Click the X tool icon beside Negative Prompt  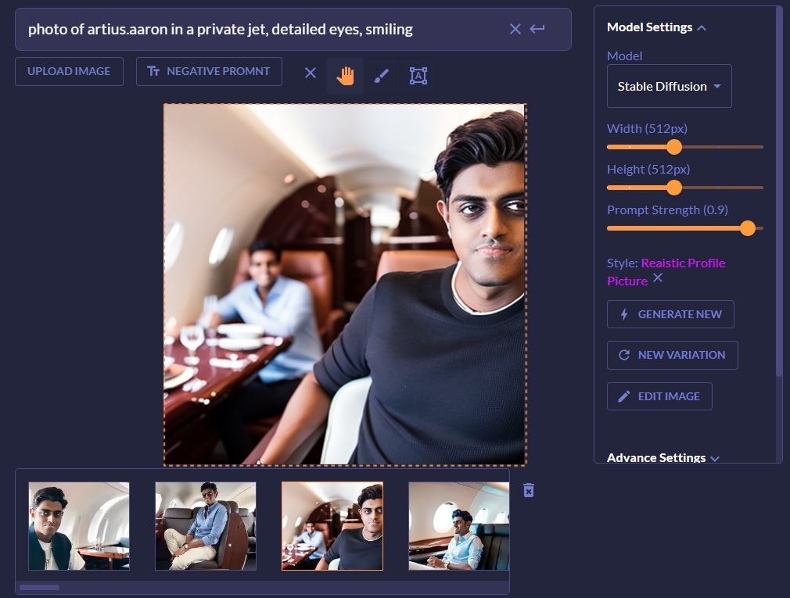(x=311, y=73)
